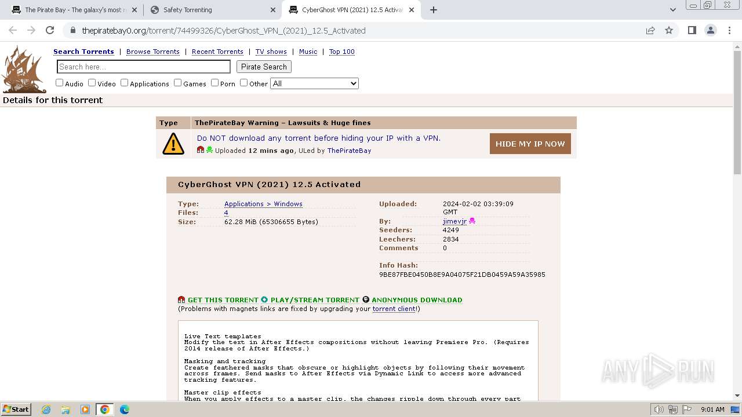Click the PLAY/STREAM TORRENT link

click(315, 300)
